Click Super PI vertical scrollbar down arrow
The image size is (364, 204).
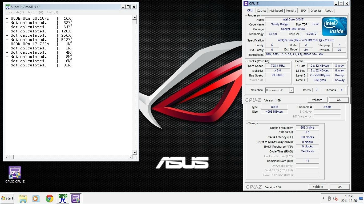tap(135, 152)
